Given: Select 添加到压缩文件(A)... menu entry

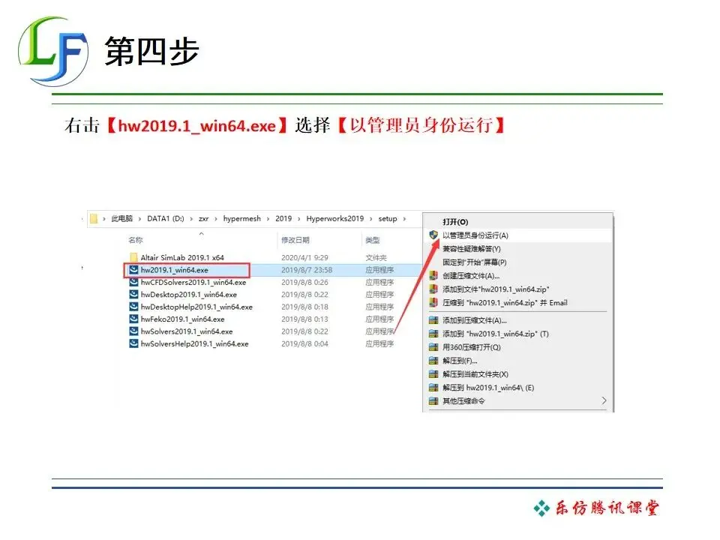Looking at the screenshot, I should pyautogui.click(x=474, y=320).
